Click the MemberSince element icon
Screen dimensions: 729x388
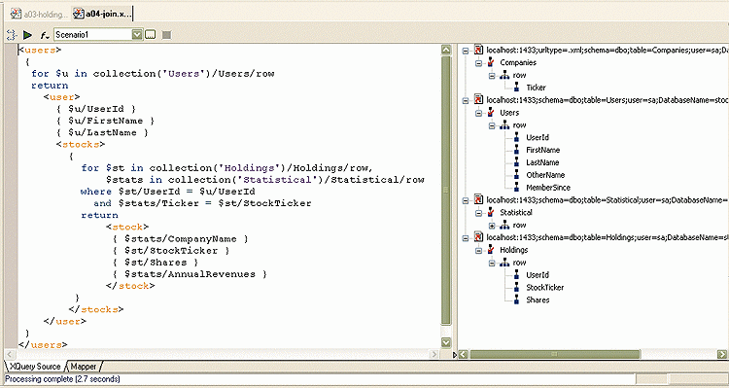tap(516, 188)
